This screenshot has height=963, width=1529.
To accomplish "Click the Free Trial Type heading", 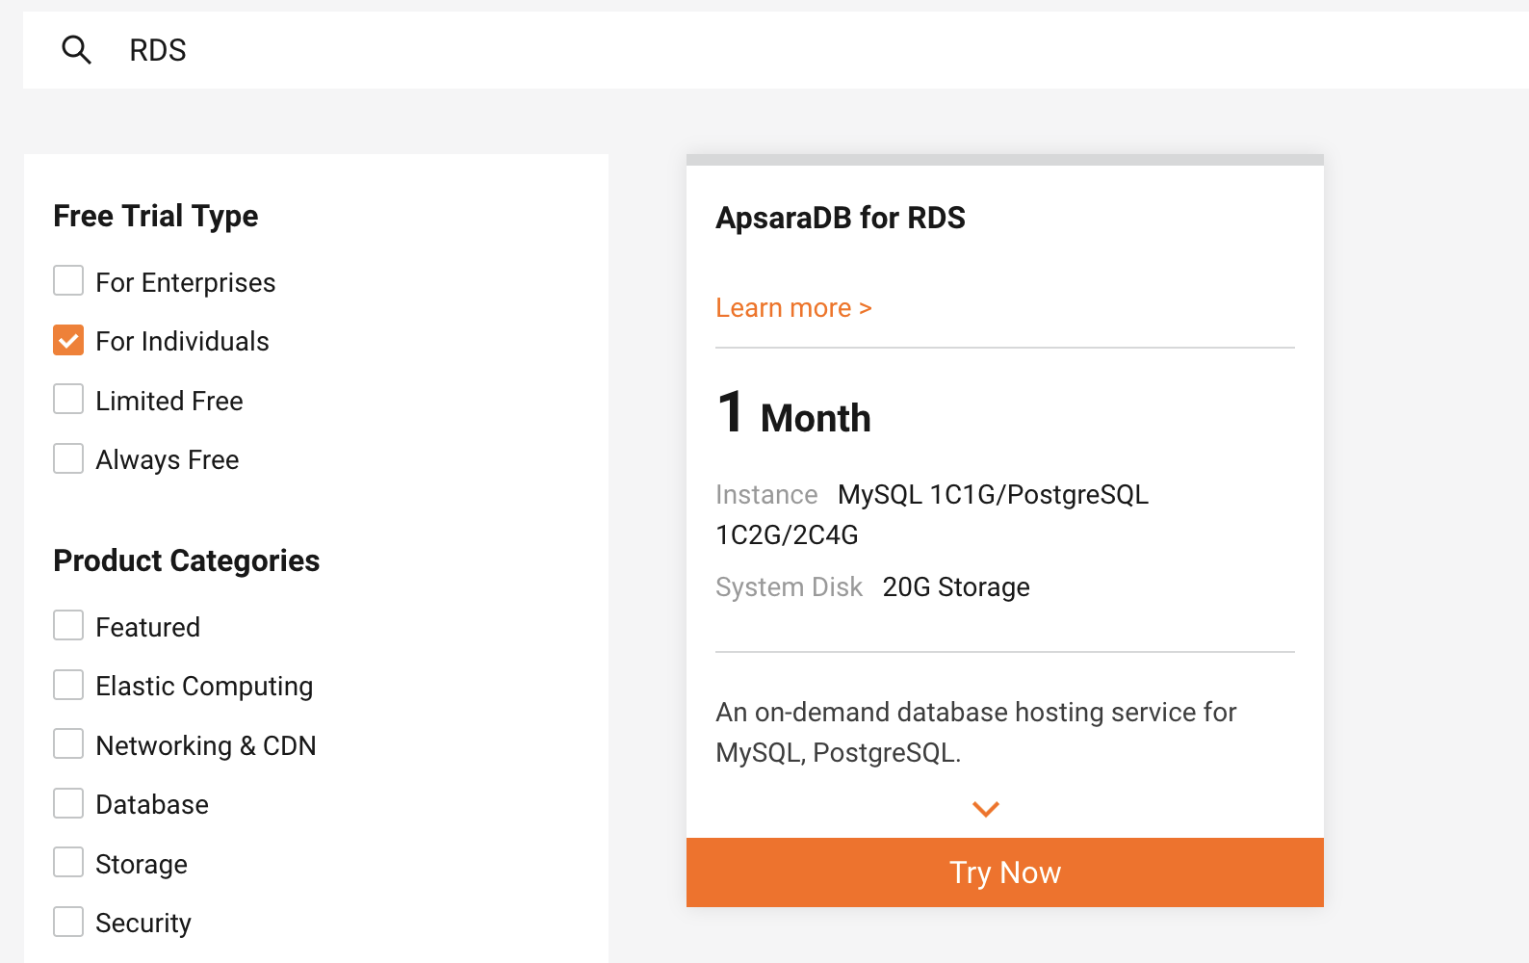I will click(x=156, y=216).
